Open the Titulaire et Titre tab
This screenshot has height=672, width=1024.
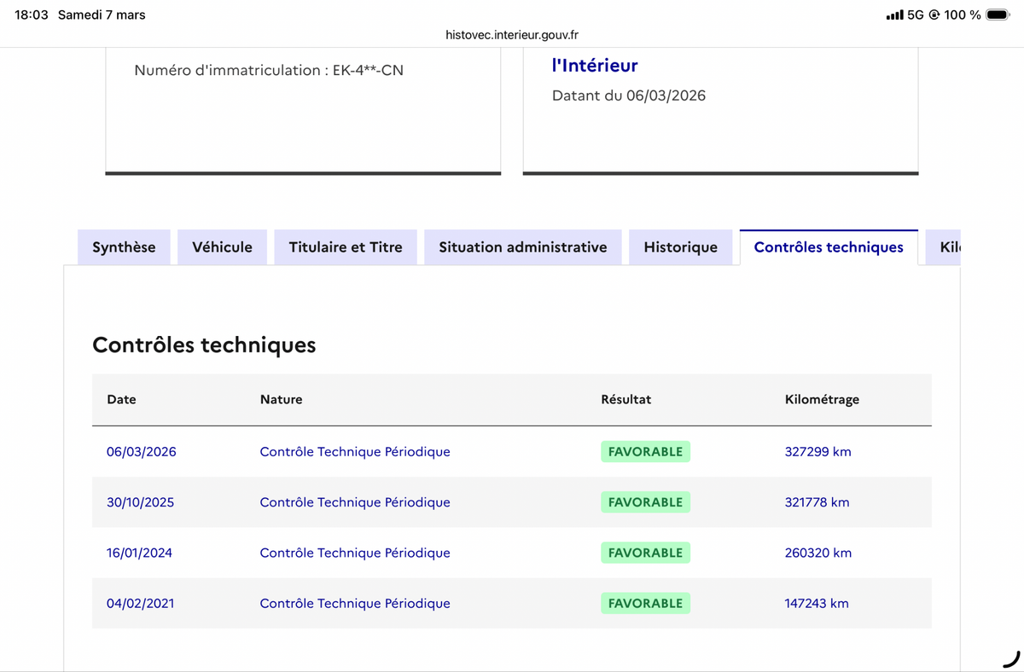tap(346, 247)
